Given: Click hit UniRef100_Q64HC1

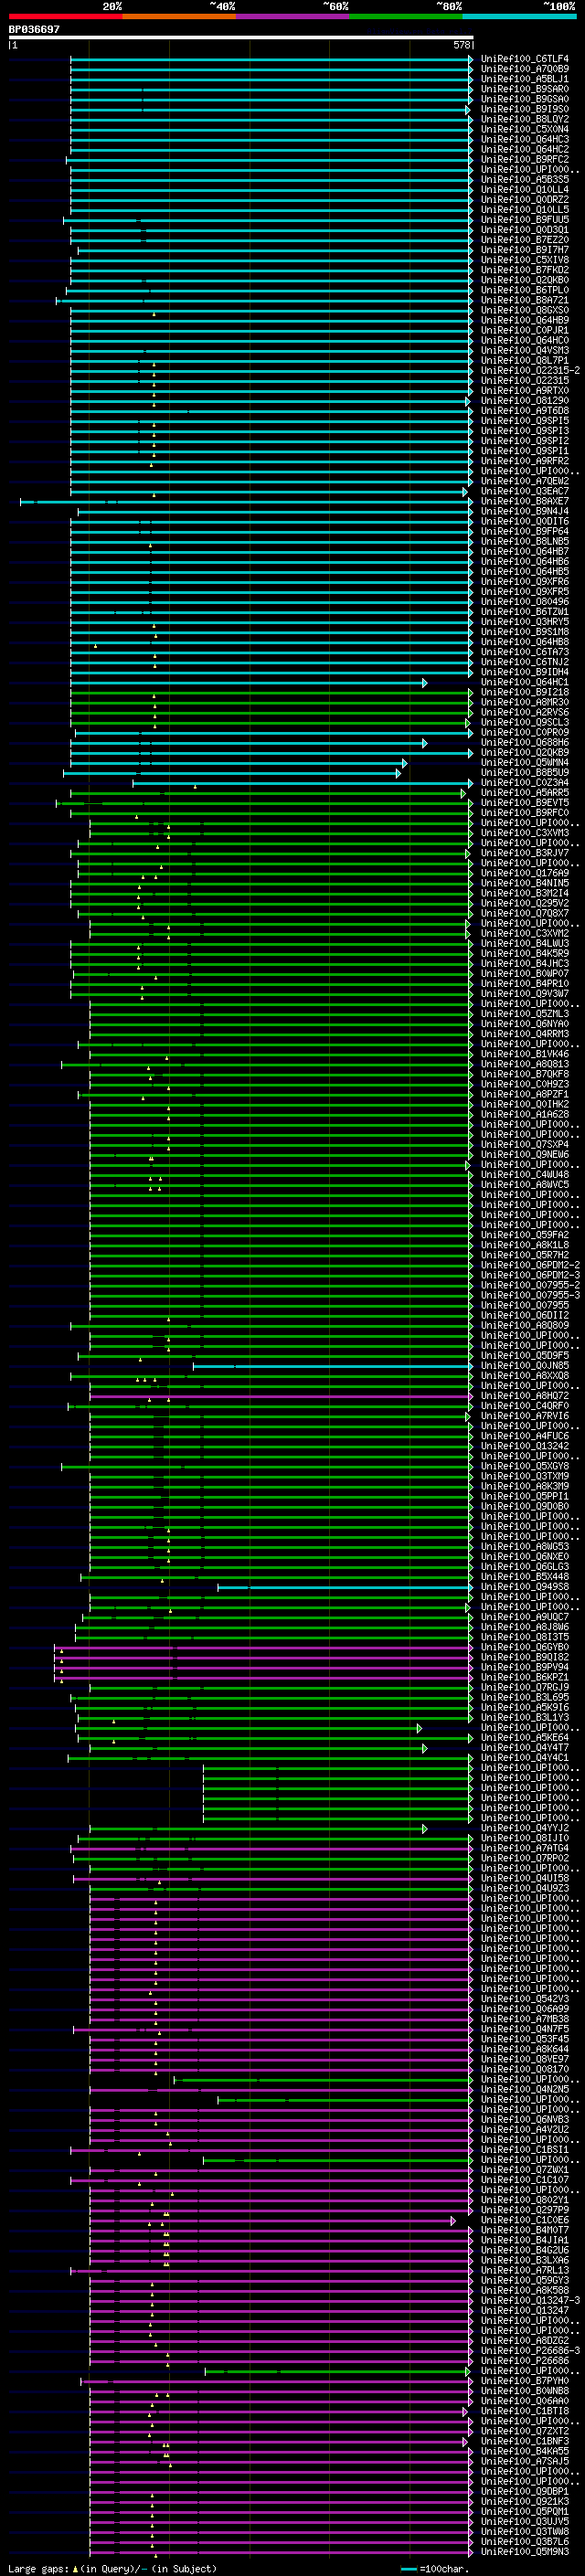Looking at the screenshot, I should tap(525, 683).
